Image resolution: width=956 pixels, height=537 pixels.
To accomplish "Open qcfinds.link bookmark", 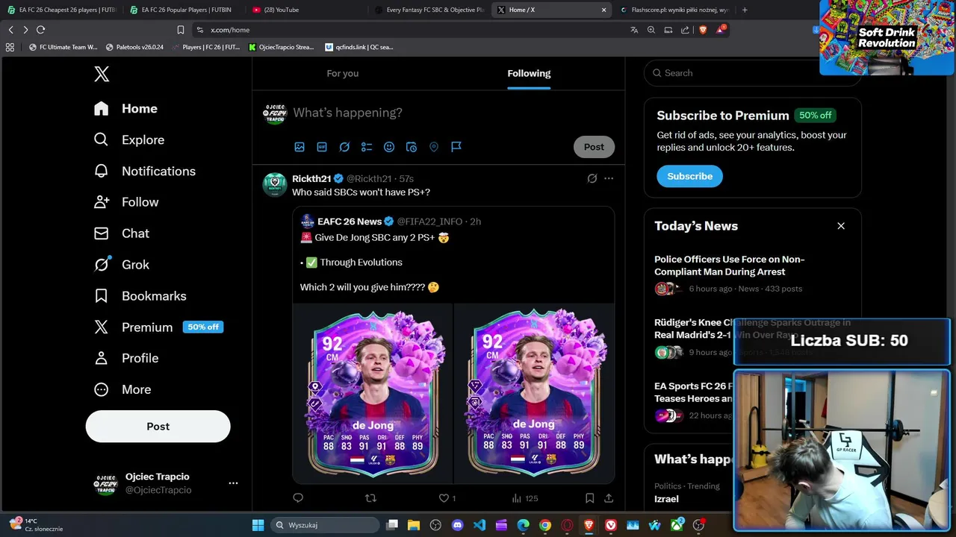I will tap(359, 47).
